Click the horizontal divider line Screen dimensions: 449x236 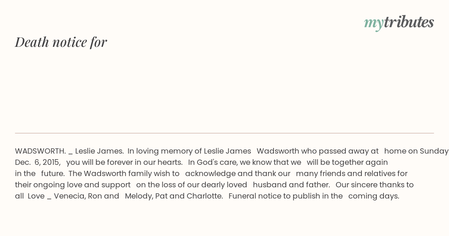point(224,133)
